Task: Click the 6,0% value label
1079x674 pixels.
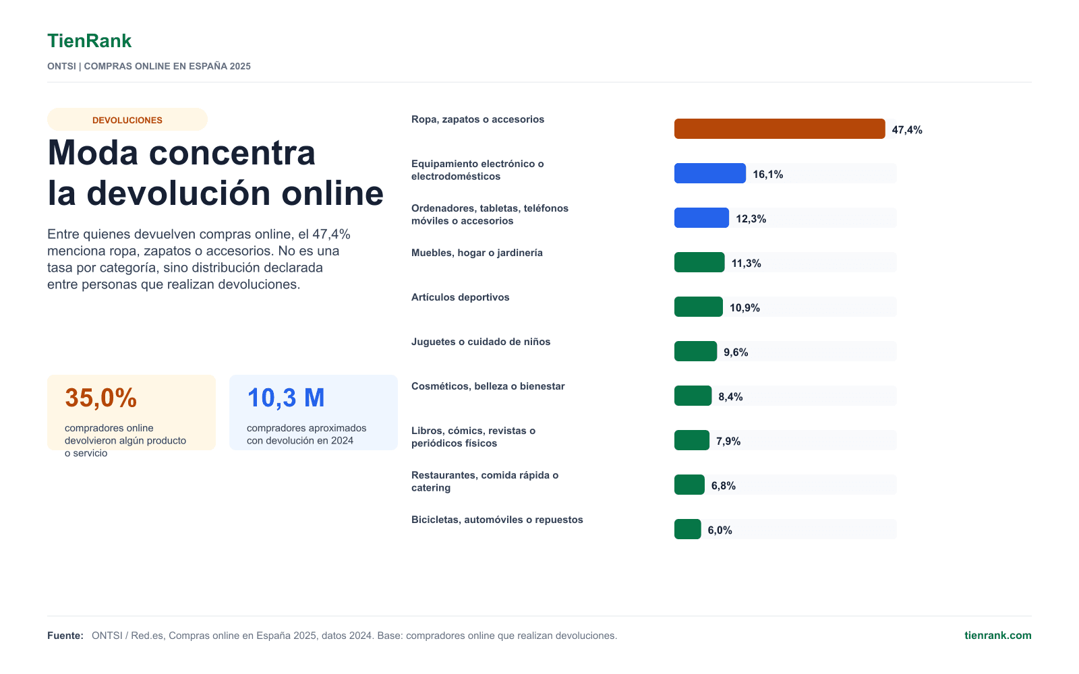Action: (720, 530)
